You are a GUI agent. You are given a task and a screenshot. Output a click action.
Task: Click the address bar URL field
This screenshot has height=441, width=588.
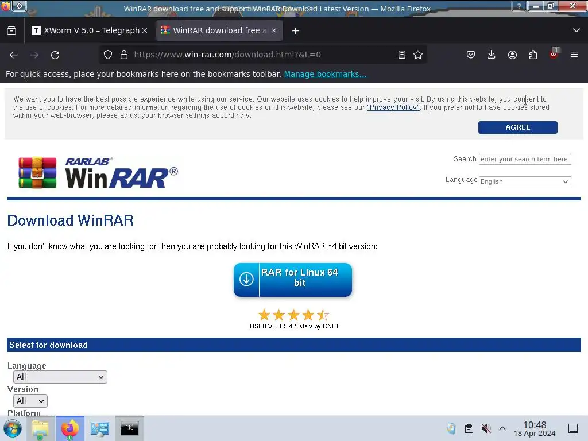pyautogui.click(x=262, y=55)
